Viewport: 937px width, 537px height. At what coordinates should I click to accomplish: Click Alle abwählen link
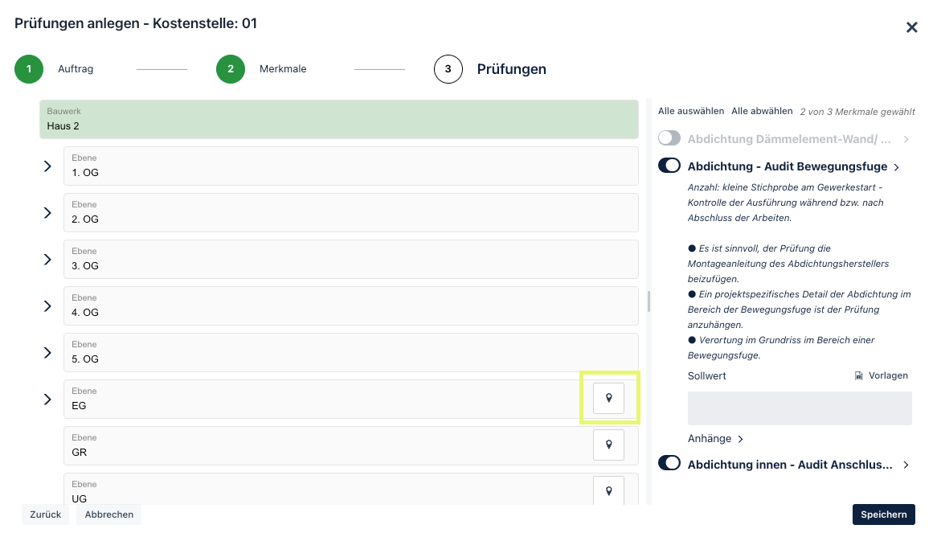tap(762, 111)
